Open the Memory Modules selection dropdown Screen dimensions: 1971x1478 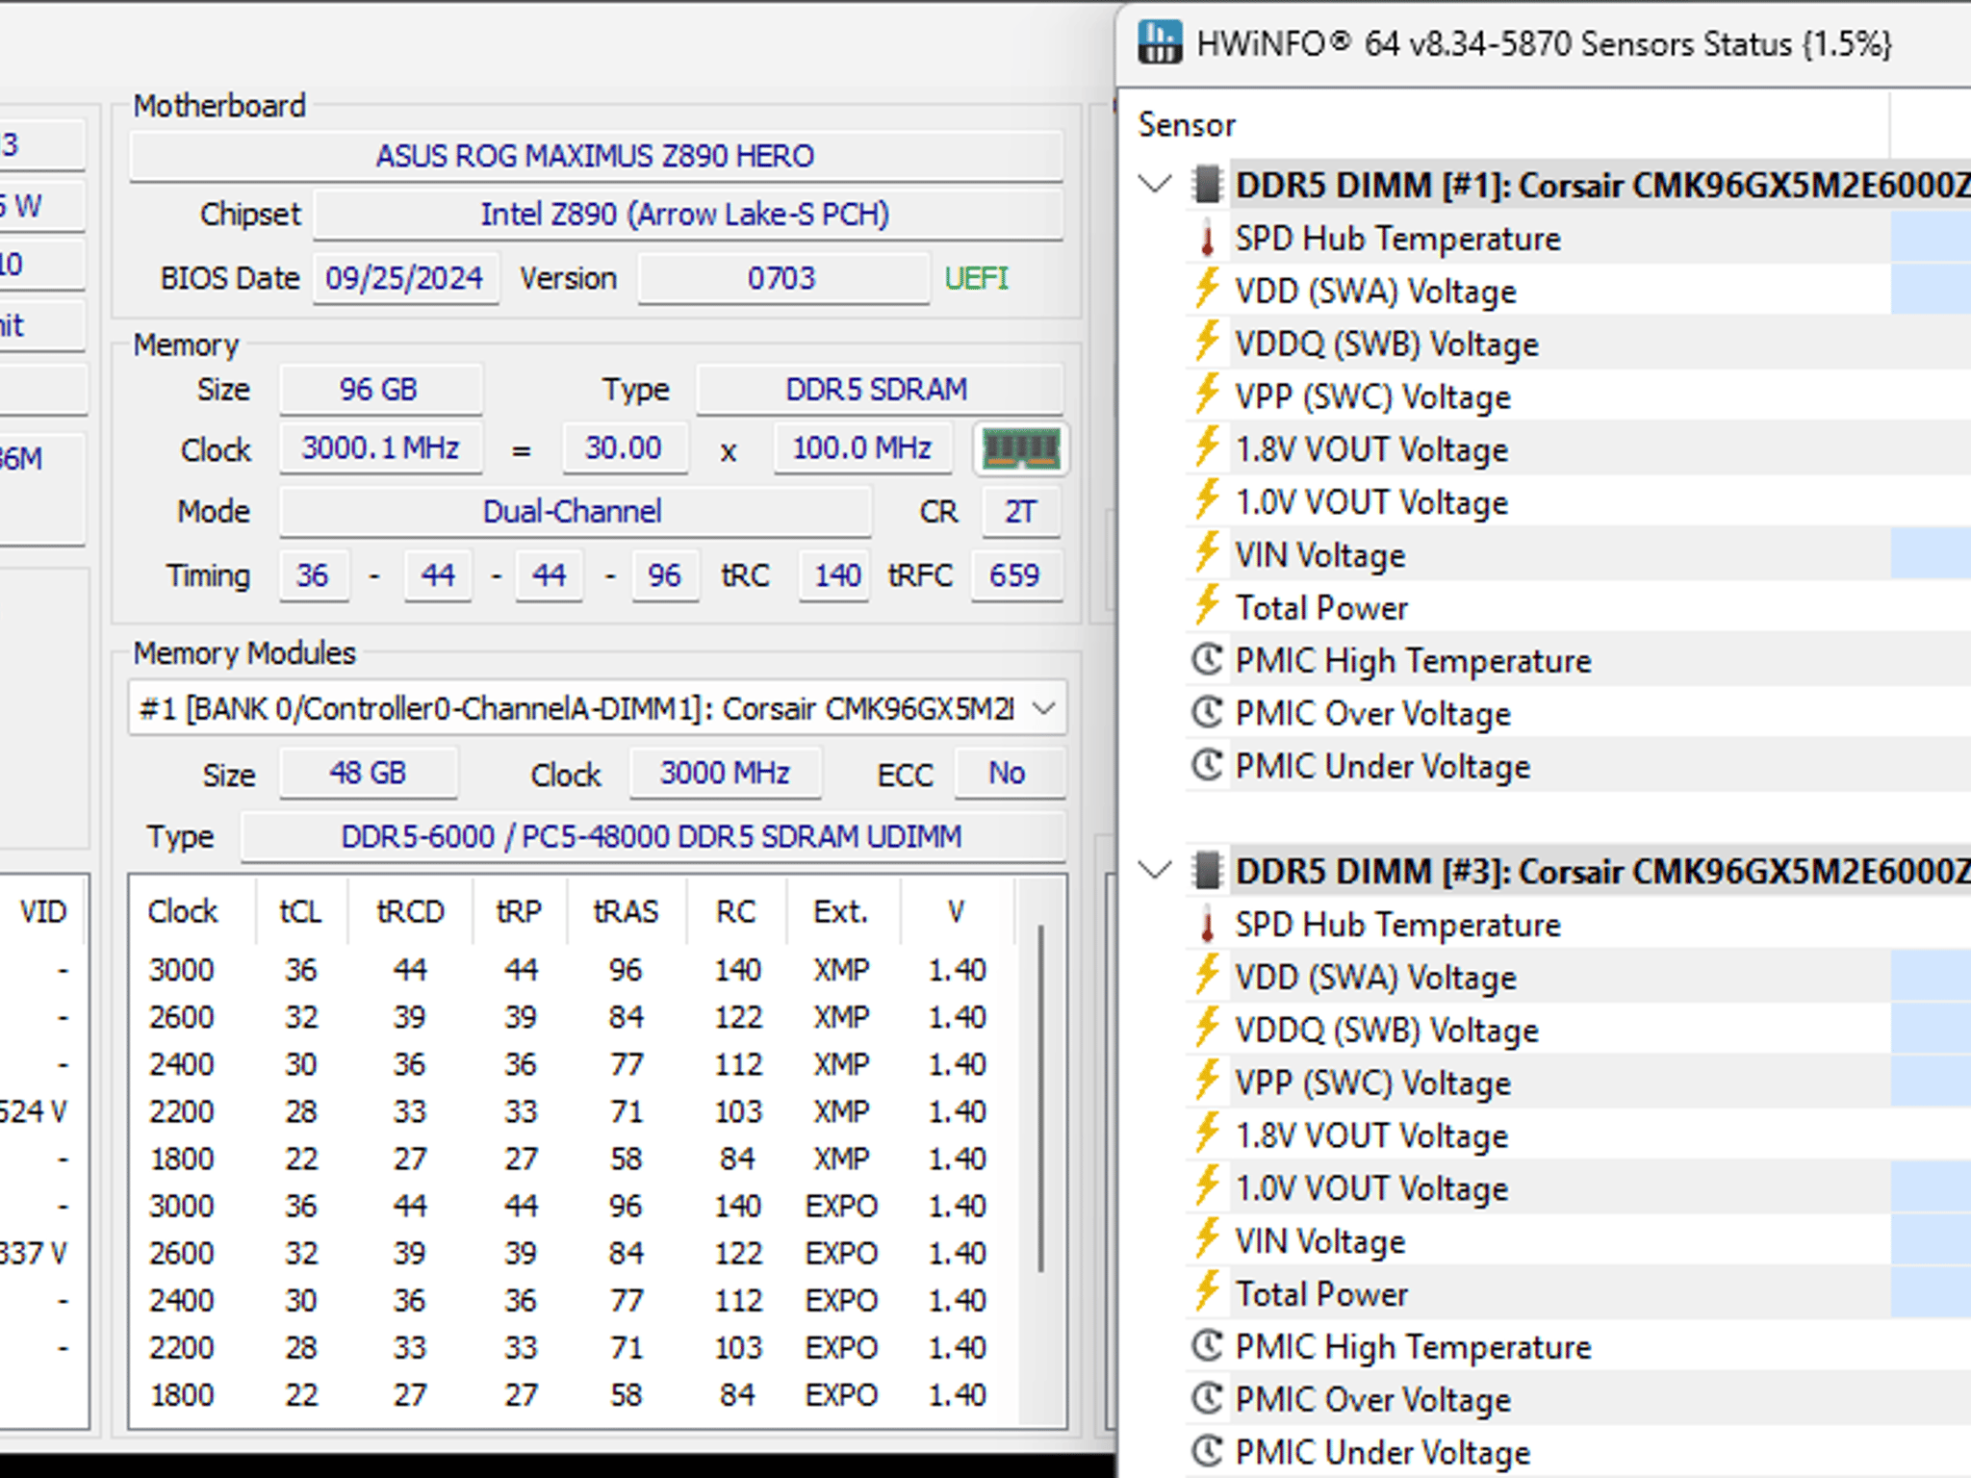click(x=1044, y=709)
